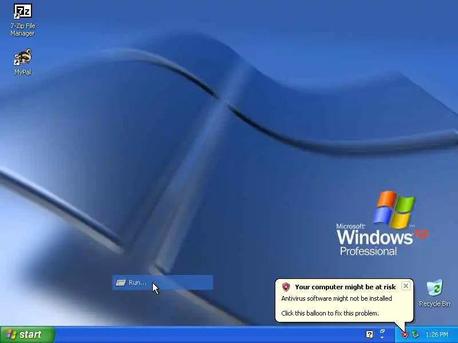The width and height of the screenshot is (458, 343).
Task: Open the Start menu
Action: 27,334
